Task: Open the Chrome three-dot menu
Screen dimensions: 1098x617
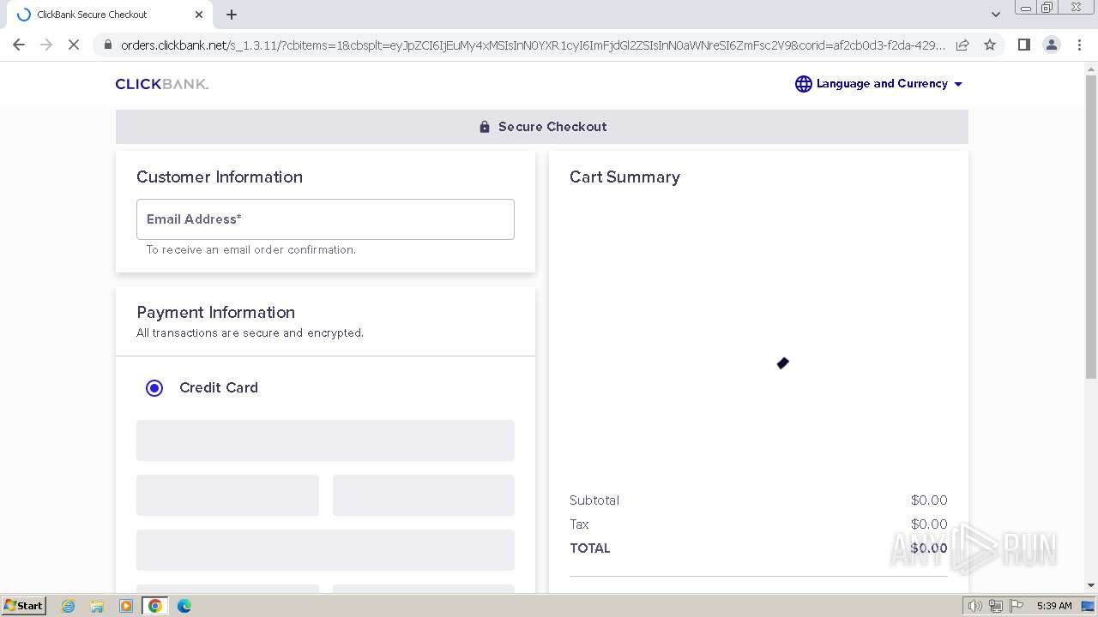Action: tap(1079, 45)
